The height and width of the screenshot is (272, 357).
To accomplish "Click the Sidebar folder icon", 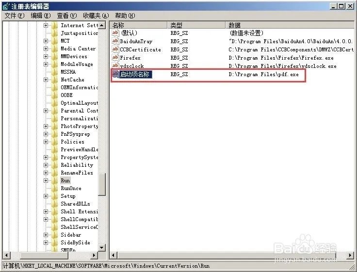I will pyautogui.click(x=55, y=235).
